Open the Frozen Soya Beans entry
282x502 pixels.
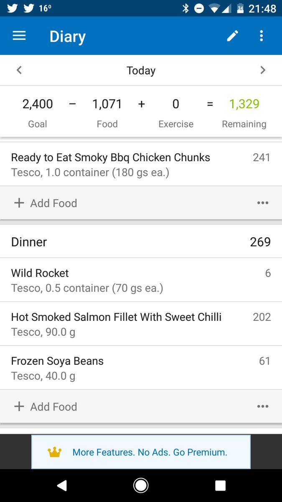(x=141, y=368)
